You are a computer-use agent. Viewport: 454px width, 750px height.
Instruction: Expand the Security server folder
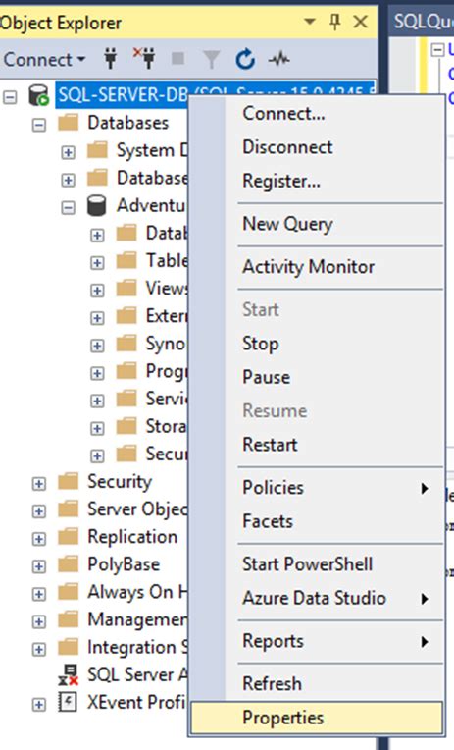pyautogui.click(x=39, y=484)
